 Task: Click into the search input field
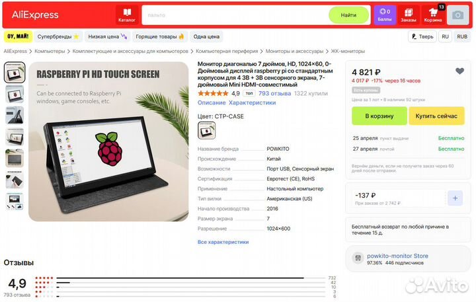pos(235,15)
